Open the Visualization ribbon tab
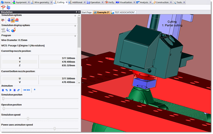The image size is (213, 134). click(x=124, y=2)
